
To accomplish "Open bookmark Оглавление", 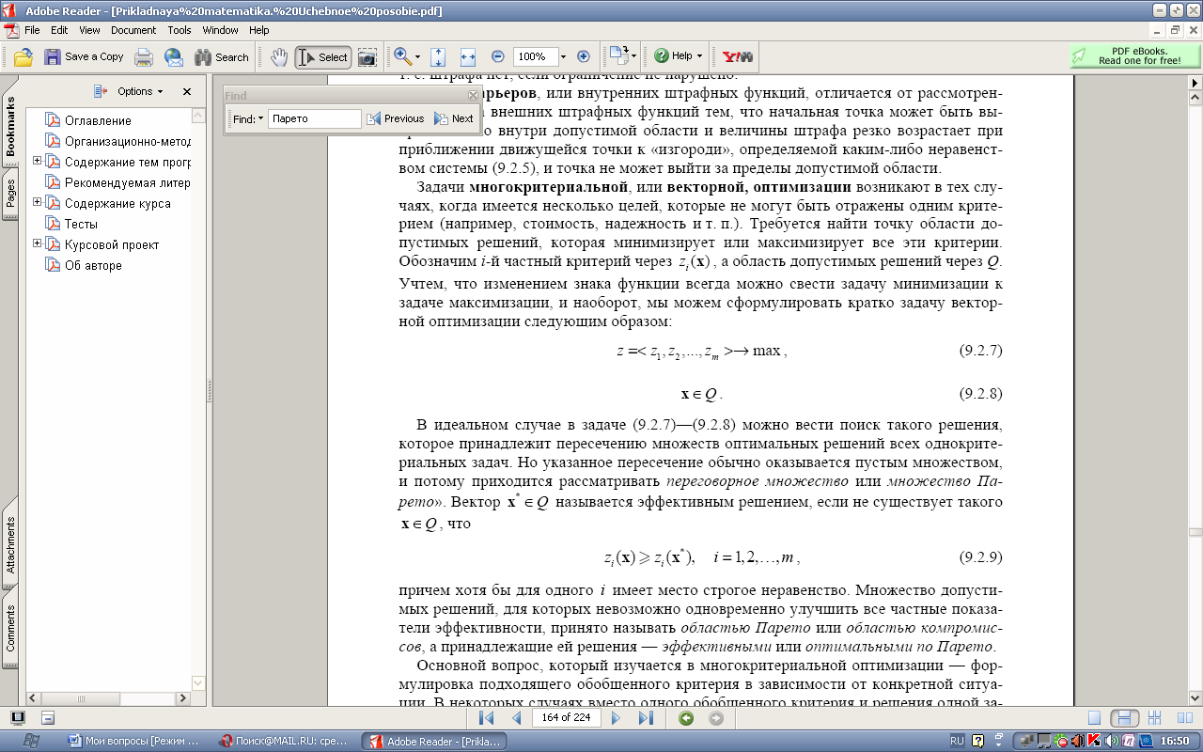I will pyautogui.click(x=98, y=120).
